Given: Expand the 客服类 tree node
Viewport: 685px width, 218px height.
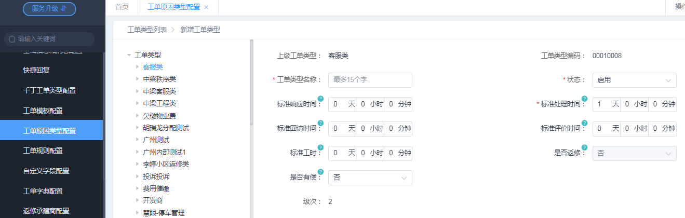Looking at the screenshot, I should [x=137, y=67].
